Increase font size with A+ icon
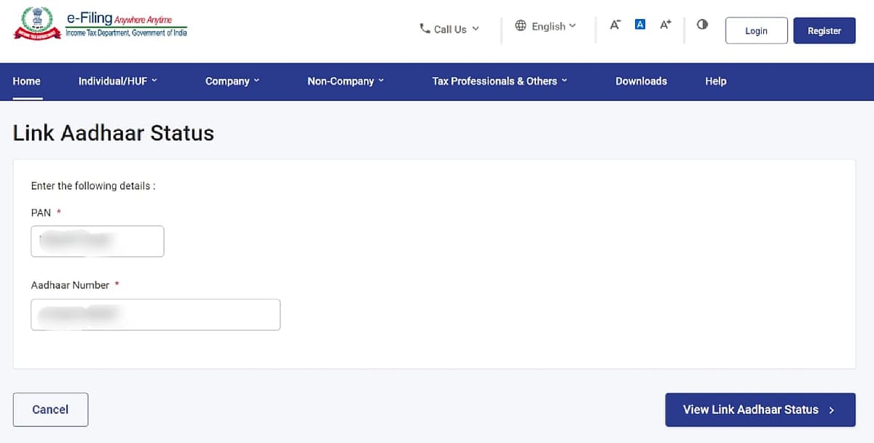The height and width of the screenshot is (443, 874). coord(665,25)
